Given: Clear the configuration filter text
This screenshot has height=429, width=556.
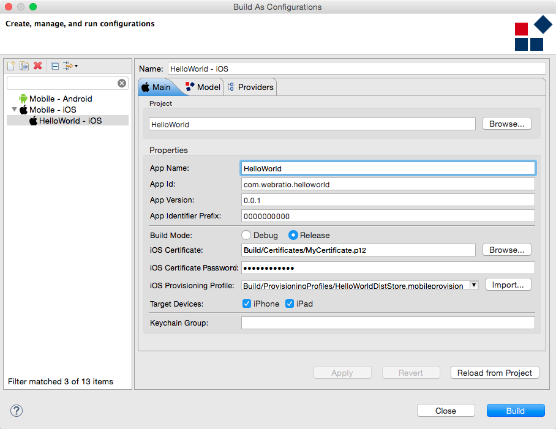Looking at the screenshot, I should click(122, 83).
